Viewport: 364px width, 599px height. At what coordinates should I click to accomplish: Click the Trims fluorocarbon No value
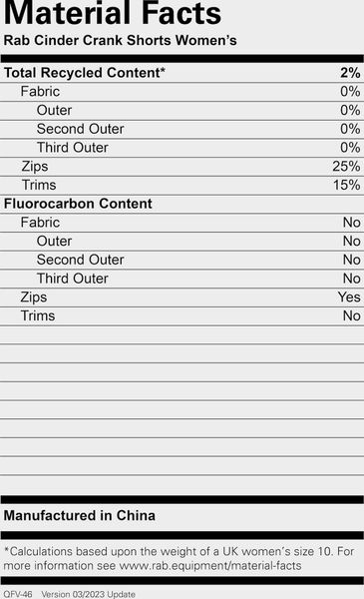(351, 315)
